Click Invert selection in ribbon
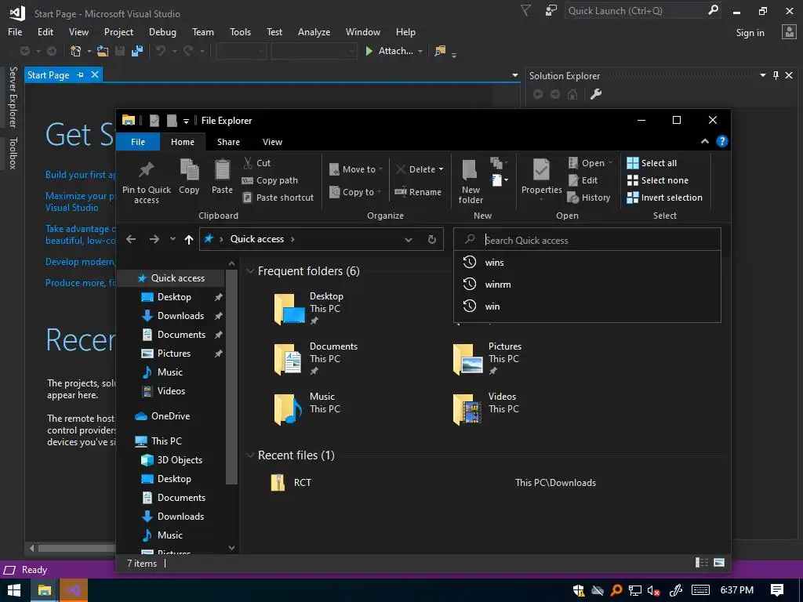The height and width of the screenshot is (602, 803). pyautogui.click(x=665, y=198)
